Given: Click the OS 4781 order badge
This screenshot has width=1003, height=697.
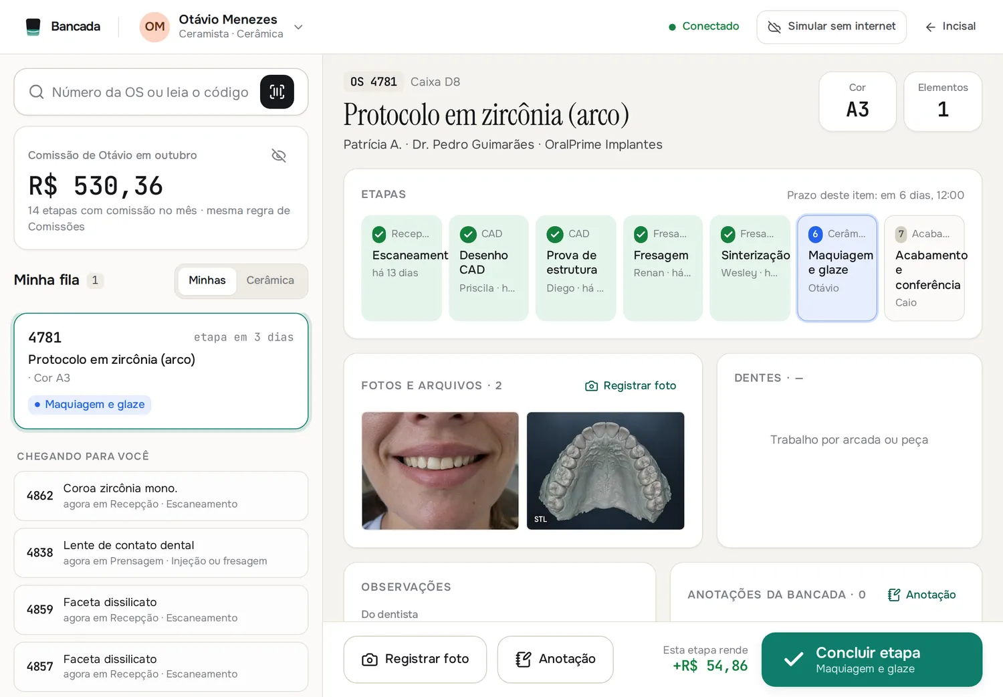Looking at the screenshot, I should [x=374, y=82].
